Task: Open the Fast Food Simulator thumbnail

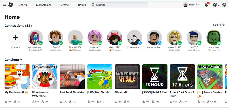Action: pos(72,77)
